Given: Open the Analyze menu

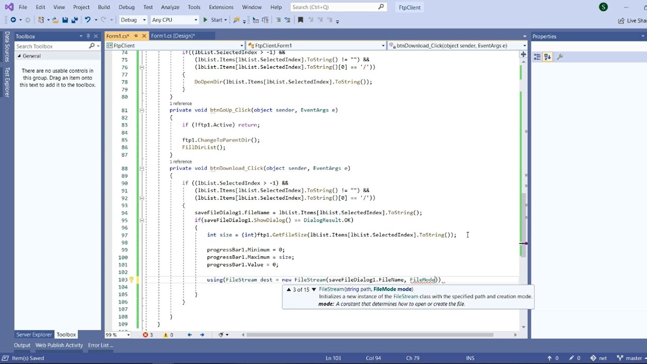Looking at the screenshot, I should [x=170, y=7].
